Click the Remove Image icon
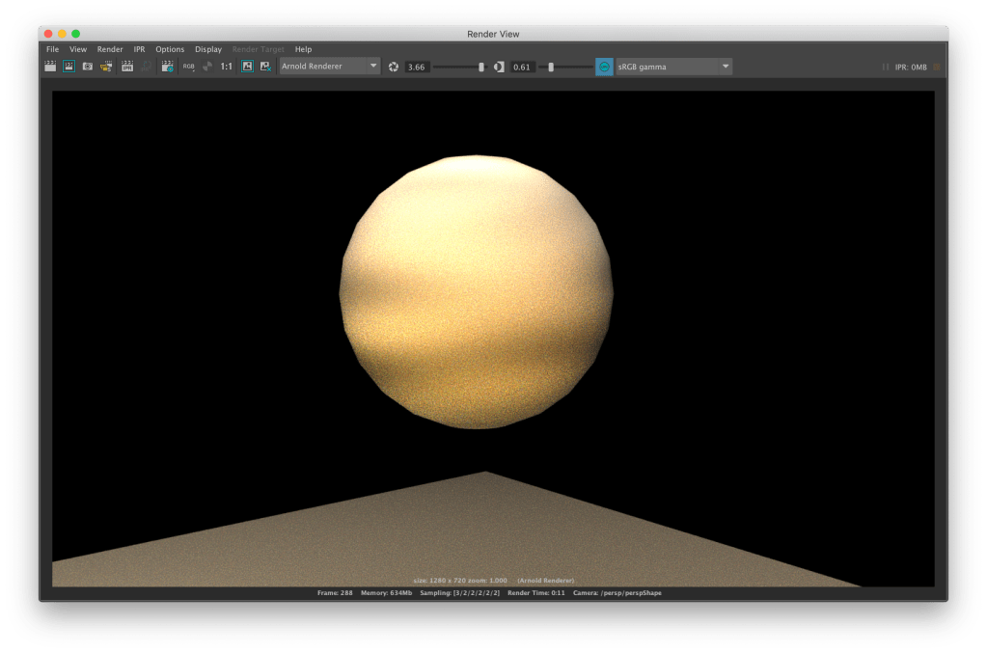 [265, 67]
